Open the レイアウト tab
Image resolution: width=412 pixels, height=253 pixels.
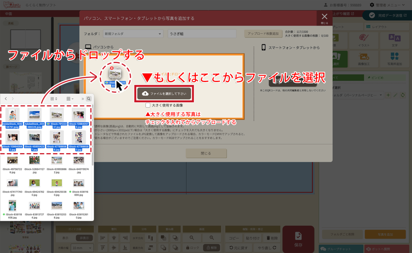point(386,27)
